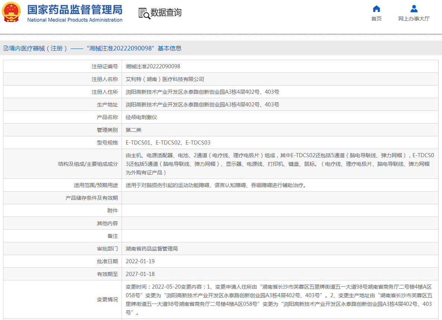Open the 网上办事大厅 text link

coord(414,19)
